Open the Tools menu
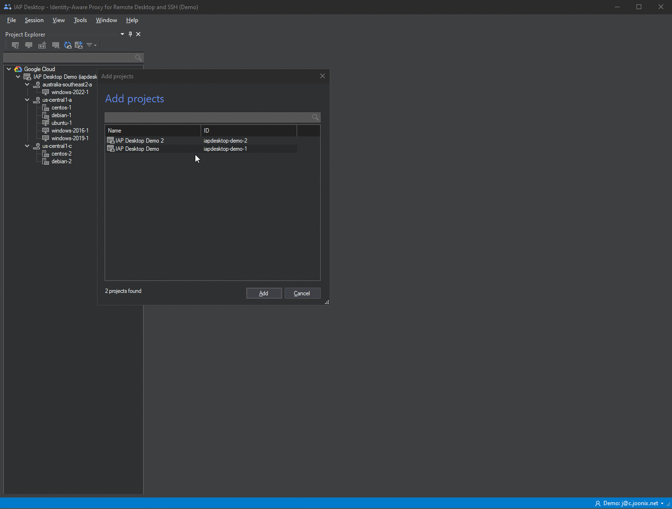 80,20
